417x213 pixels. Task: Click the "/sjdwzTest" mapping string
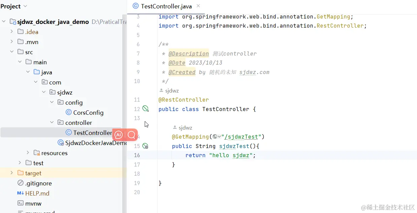tap(242, 137)
